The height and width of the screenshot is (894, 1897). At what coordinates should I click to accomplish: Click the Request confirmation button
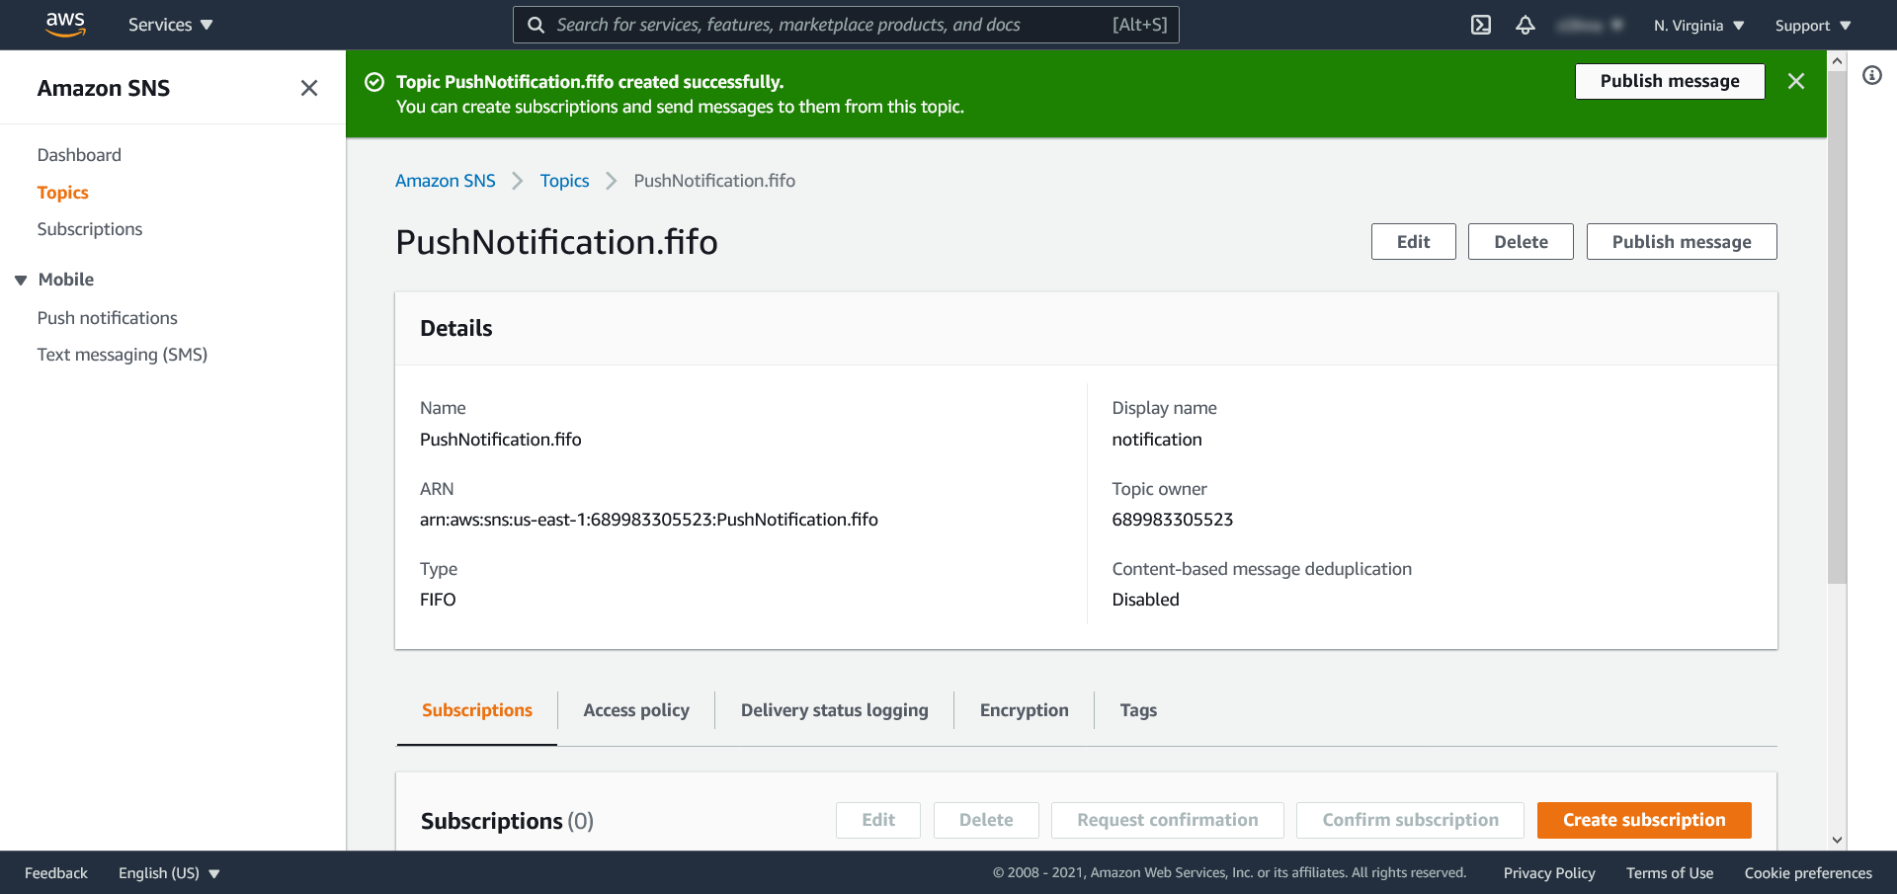coord(1168,820)
